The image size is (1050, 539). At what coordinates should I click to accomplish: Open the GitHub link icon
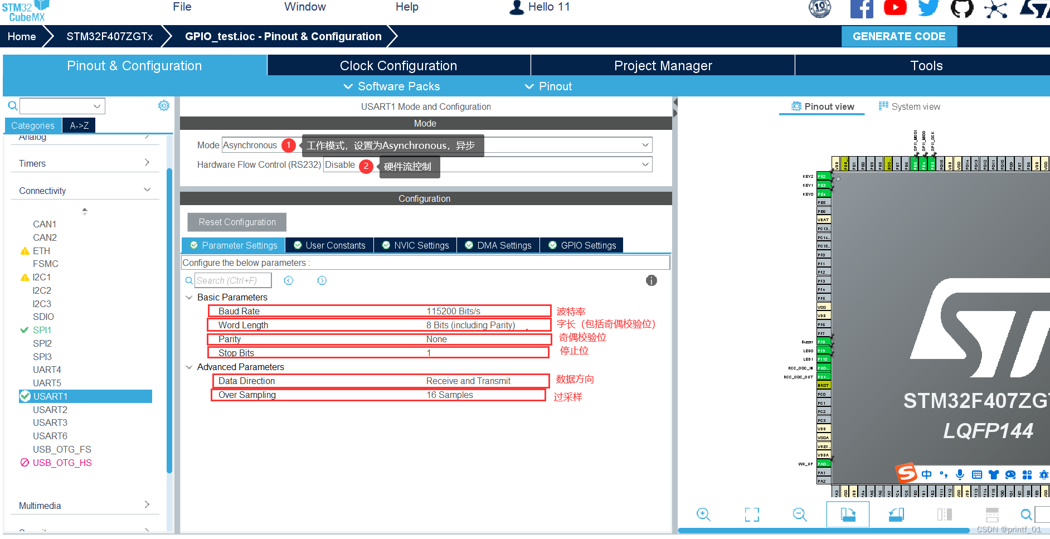[x=962, y=8]
